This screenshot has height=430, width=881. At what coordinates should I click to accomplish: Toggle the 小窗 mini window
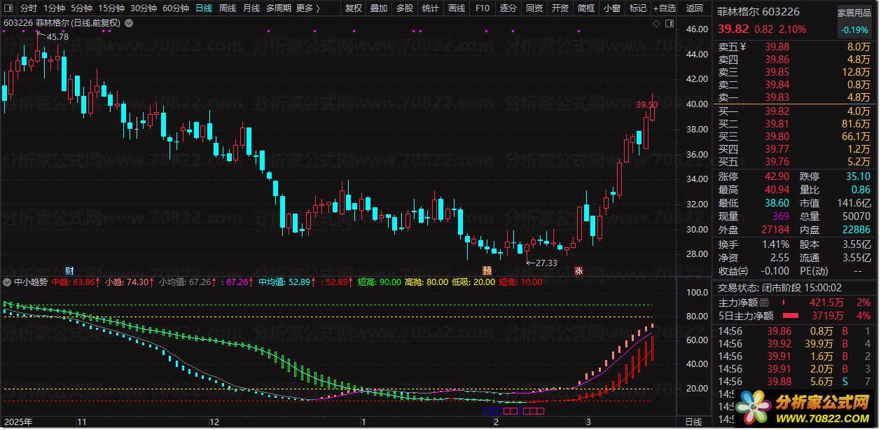(611, 8)
